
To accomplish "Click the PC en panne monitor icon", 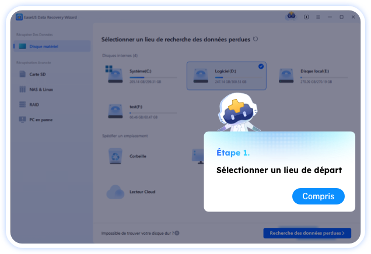I will pos(23,119).
